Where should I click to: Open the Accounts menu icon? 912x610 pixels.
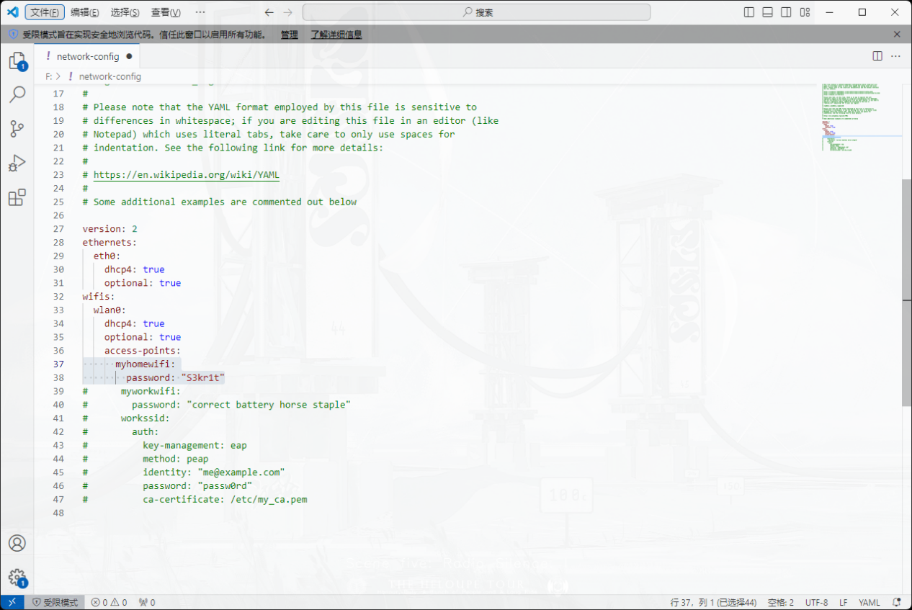tap(17, 543)
